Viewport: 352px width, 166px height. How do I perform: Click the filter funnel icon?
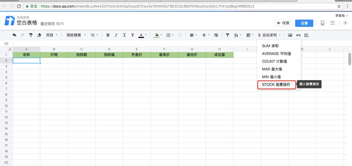tap(228, 35)
